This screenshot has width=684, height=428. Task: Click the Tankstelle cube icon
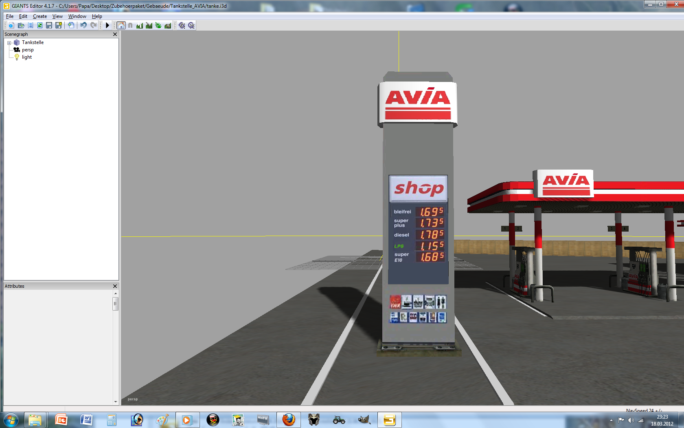17,42
